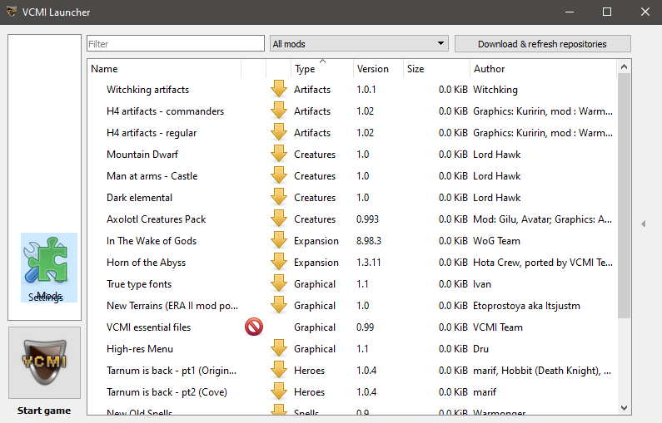Viewport: 662px width, 423px height.
Task: Click download icon for High-res Menu mod
Action: click(278, 349)
